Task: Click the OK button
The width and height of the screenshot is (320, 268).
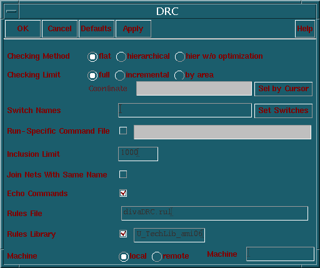Action: coord(22,29)
